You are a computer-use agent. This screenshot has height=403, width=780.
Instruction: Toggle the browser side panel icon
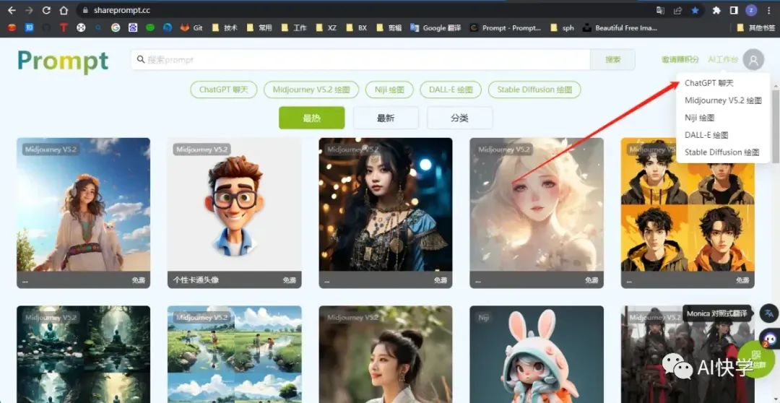(734, 10)
